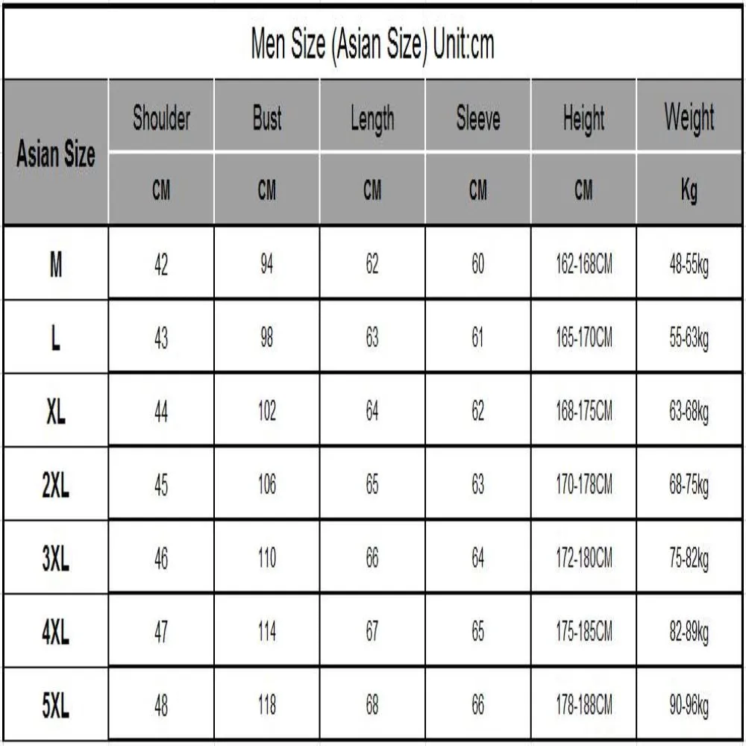
Task: Select the Length column header
Action: 372,116
